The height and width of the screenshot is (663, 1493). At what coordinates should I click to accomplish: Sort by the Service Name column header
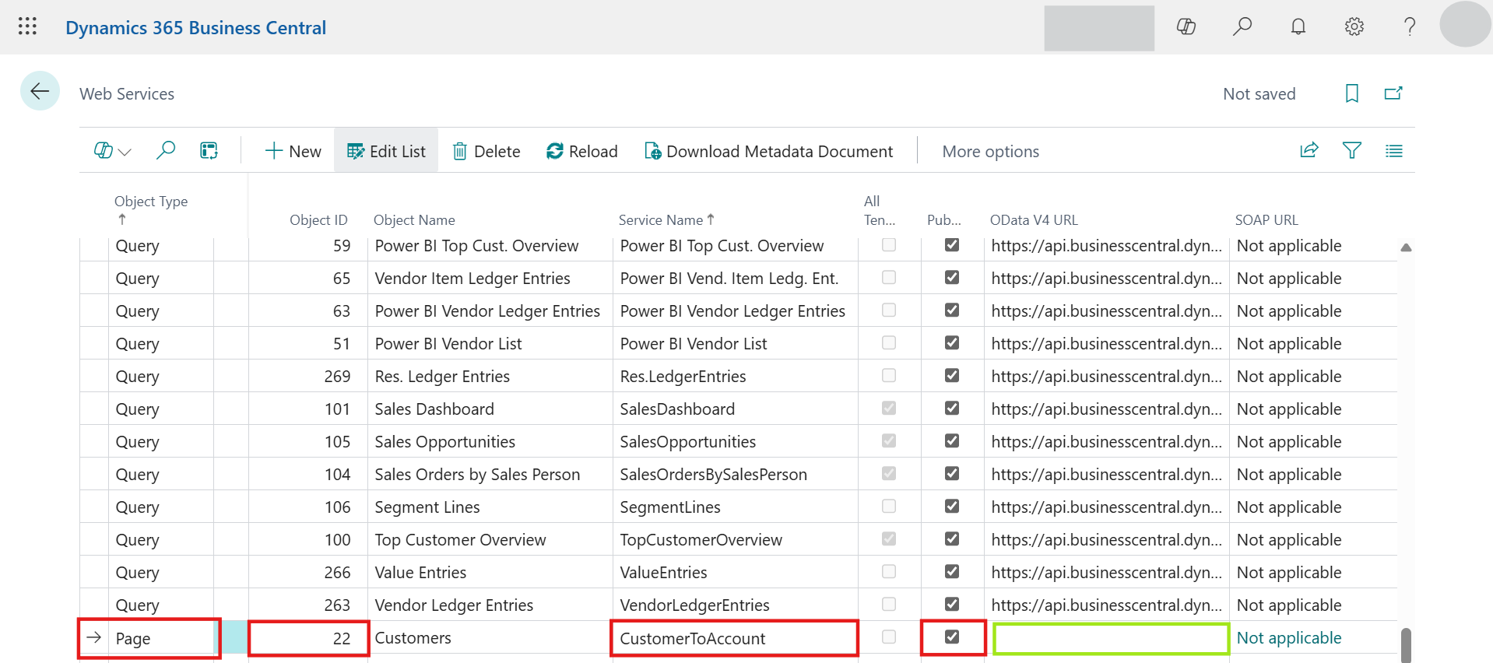660,220
